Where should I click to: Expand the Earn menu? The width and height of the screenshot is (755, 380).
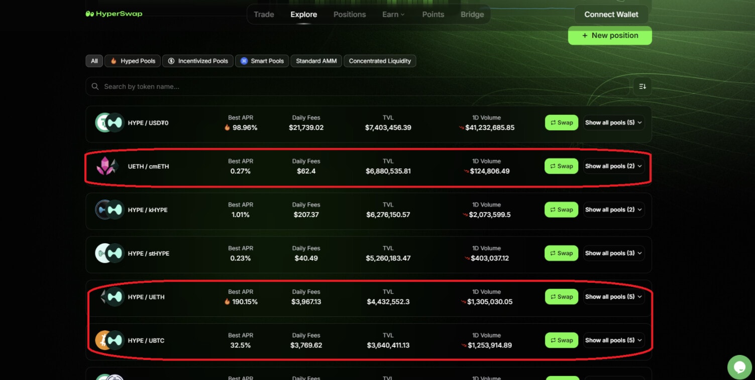point(393,15)
